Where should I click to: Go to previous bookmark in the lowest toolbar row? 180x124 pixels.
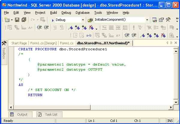tap(156, 36)
